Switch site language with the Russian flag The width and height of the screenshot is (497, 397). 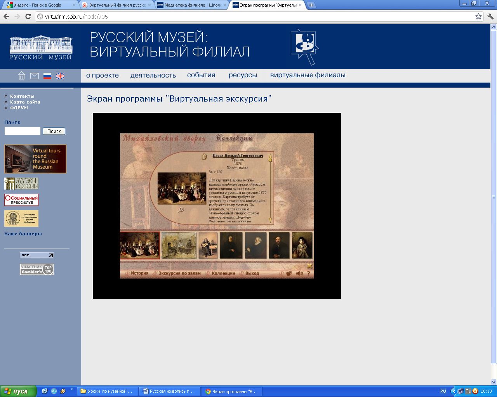[x=47, y=76]
